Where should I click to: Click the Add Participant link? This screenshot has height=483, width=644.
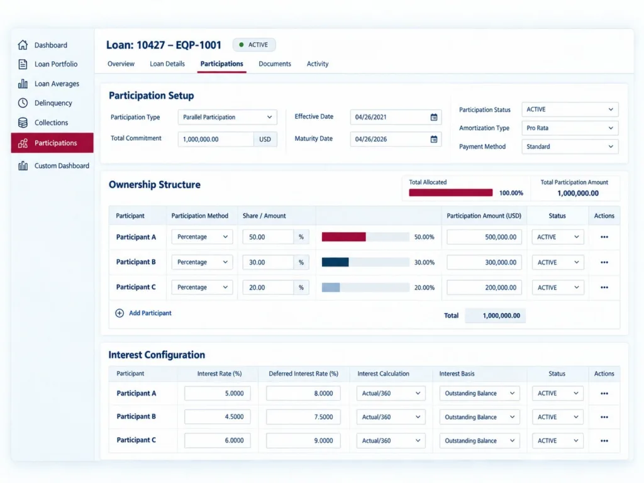(x=150, y=313)
